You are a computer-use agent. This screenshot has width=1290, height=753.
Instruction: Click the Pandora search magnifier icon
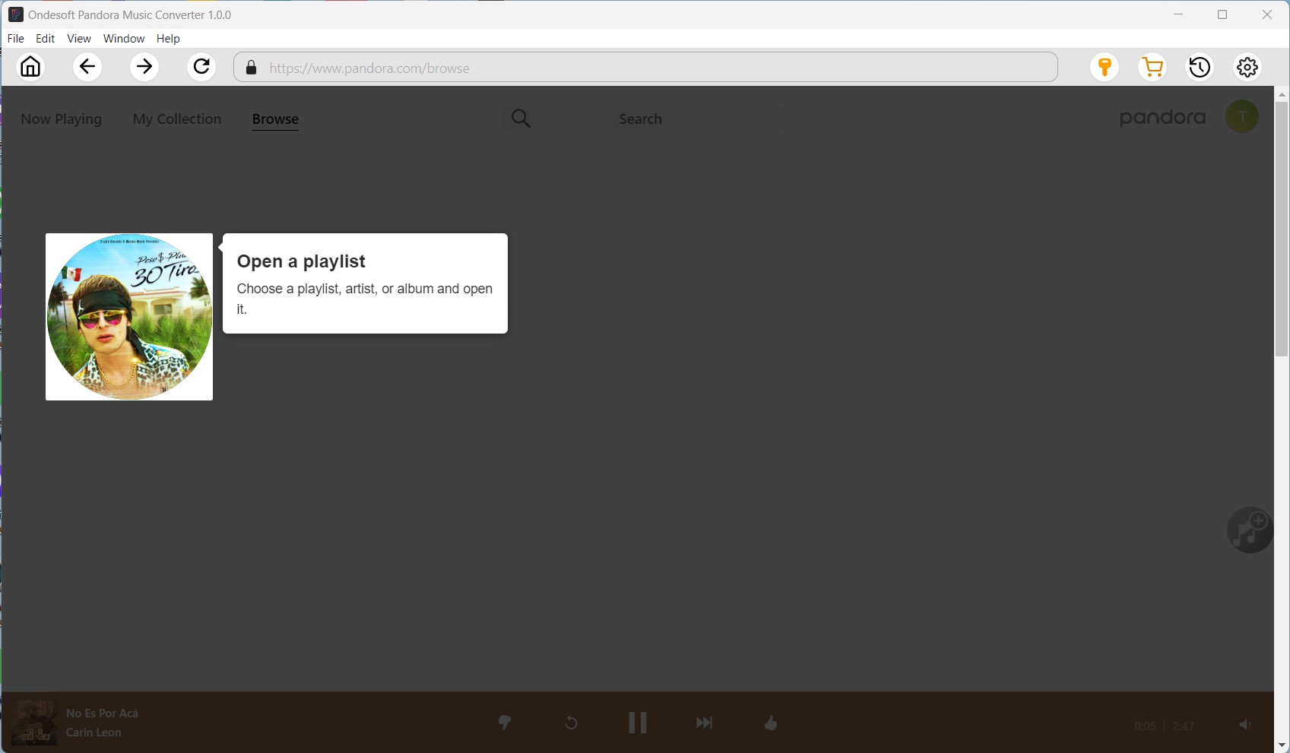[521, 119]
